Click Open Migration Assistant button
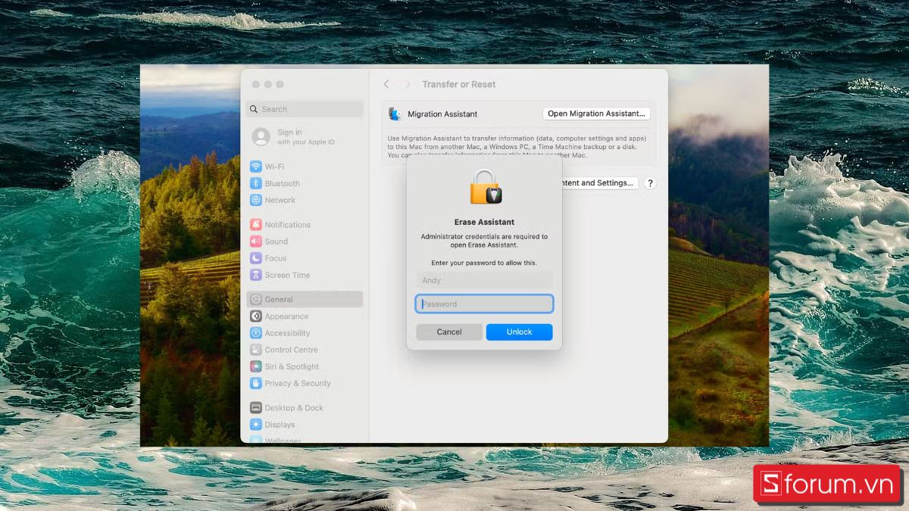This screenshot has width=909, height=511. 596,113
